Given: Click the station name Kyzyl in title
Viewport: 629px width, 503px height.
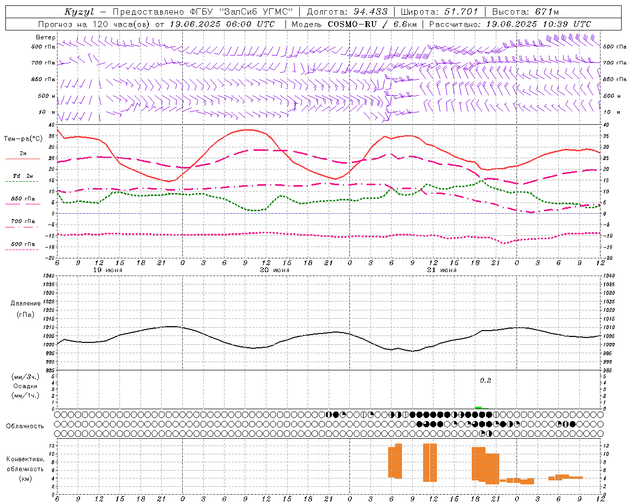Looking at the screenshot, I should (79, 12).
